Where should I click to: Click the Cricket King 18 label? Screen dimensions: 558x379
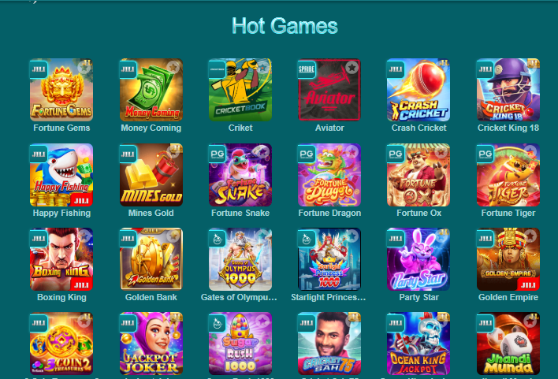click(x=508, y=128)
